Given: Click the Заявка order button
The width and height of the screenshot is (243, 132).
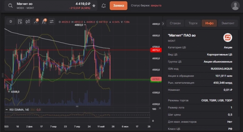Looking at the screenshot, I should (119, 6).
